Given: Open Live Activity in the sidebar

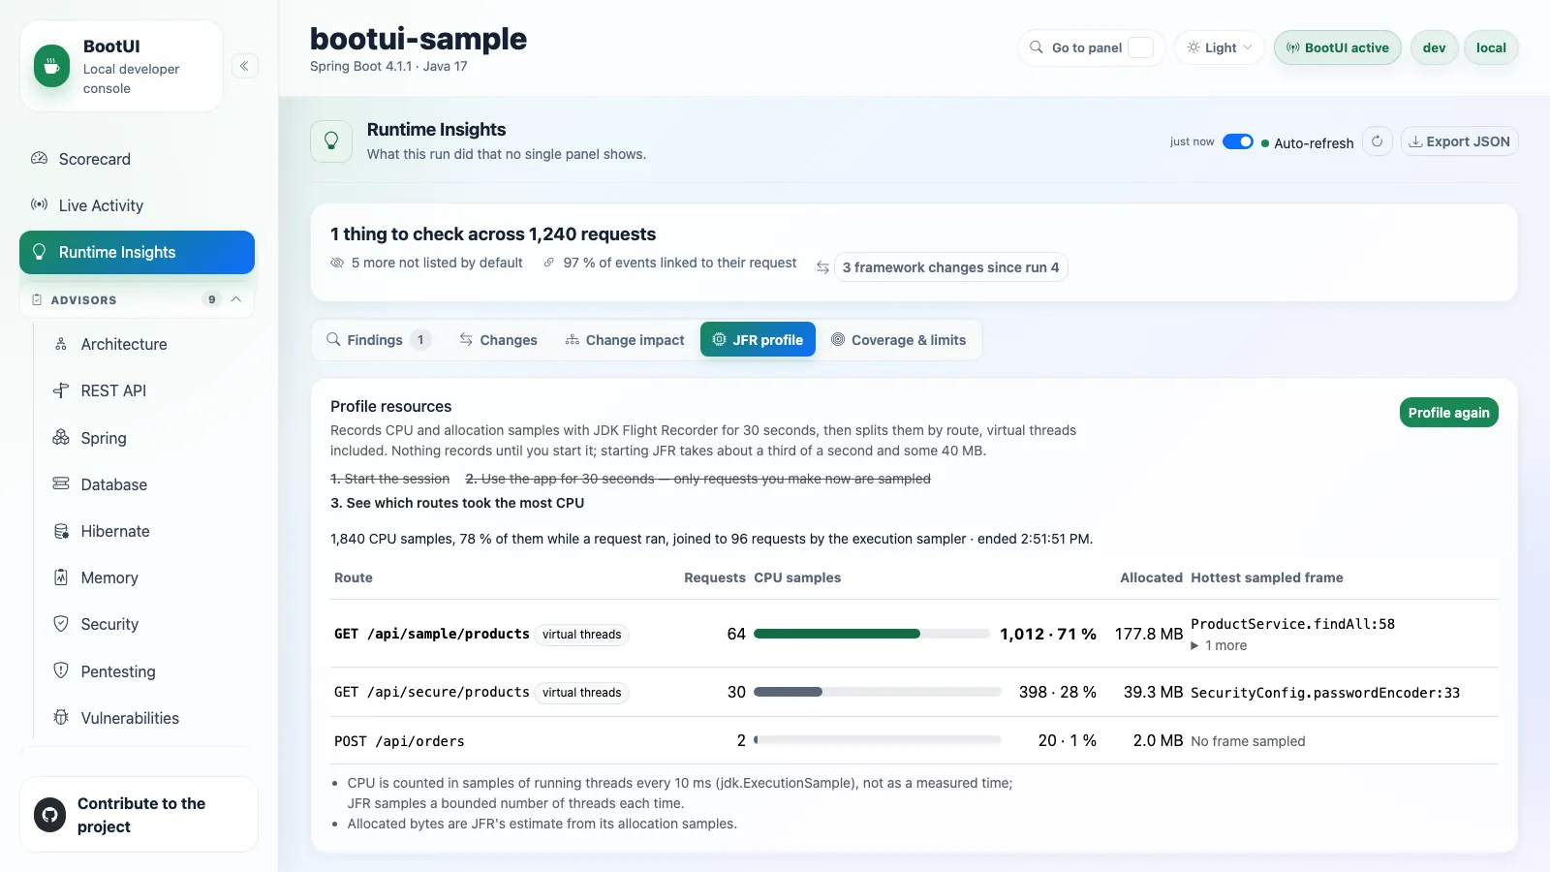Looking at the screenshot, I should click(x=137, y=205).
